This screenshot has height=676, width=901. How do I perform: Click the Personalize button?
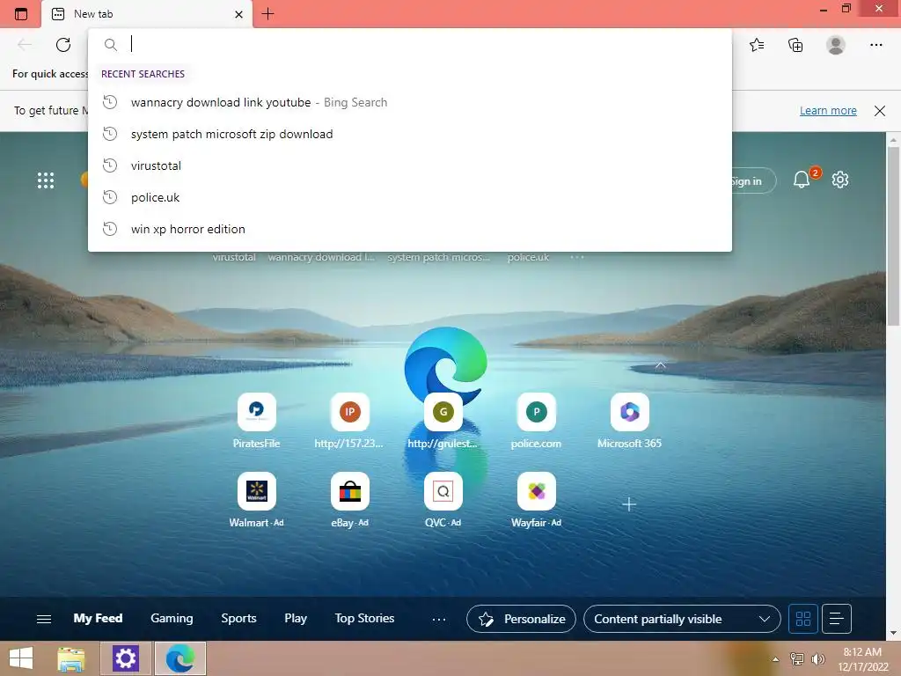[x=521, y=619]
